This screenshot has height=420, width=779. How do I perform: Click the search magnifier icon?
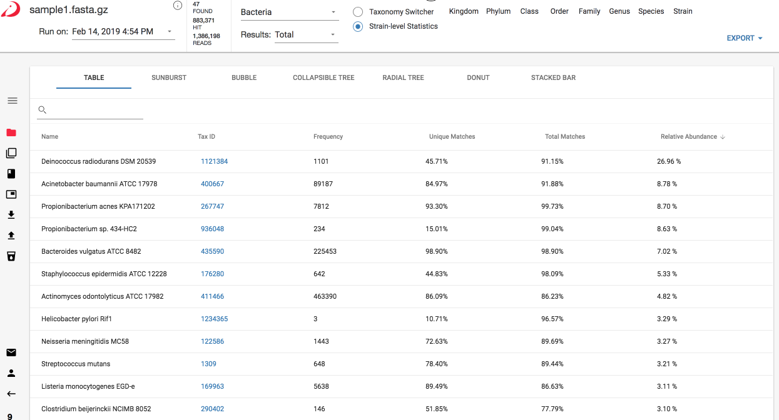pos(43,110)
